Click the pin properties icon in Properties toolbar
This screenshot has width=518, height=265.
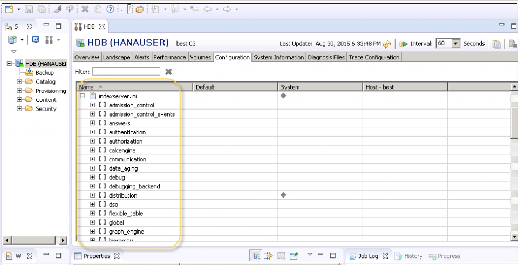[294, 256]
